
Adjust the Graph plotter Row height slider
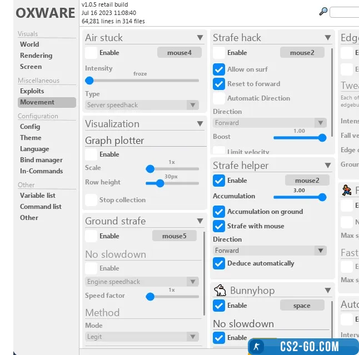click(160, 183)
